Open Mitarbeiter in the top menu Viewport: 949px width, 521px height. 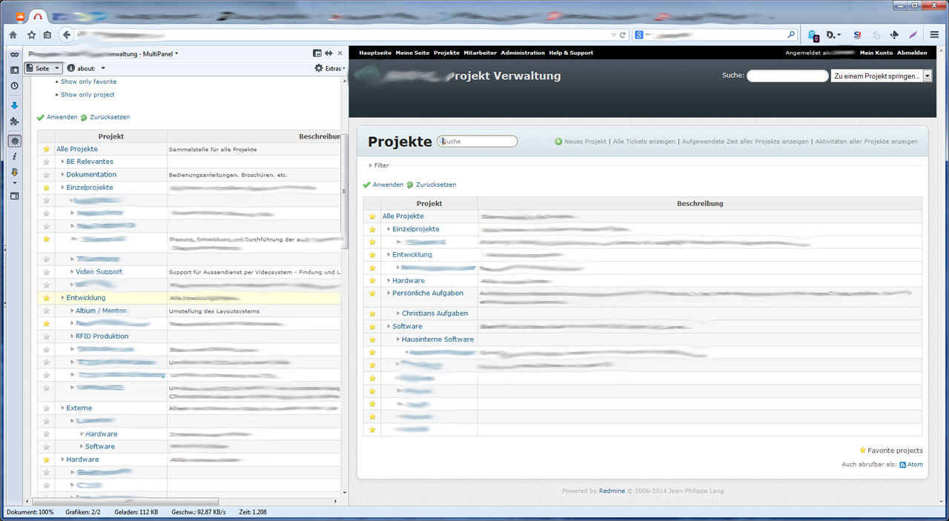tap(480, 53)
